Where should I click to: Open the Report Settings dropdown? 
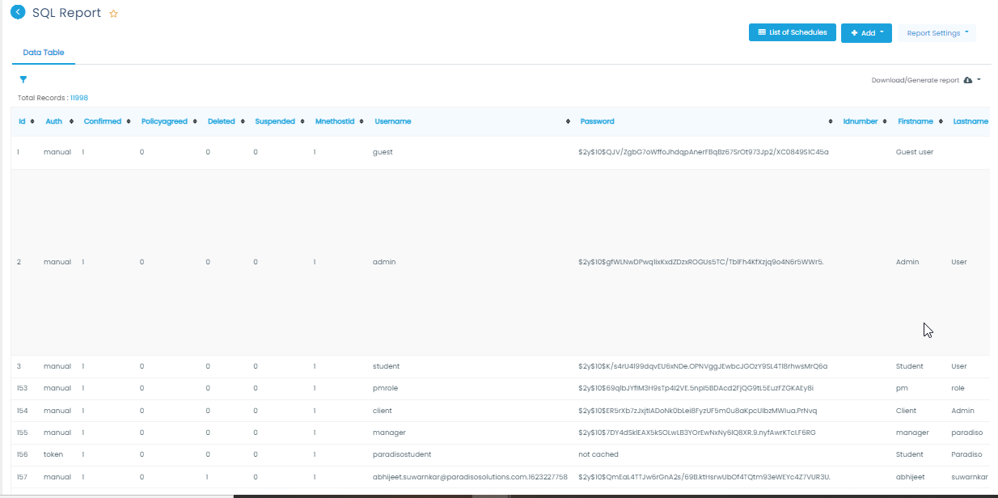coord(937,33)
